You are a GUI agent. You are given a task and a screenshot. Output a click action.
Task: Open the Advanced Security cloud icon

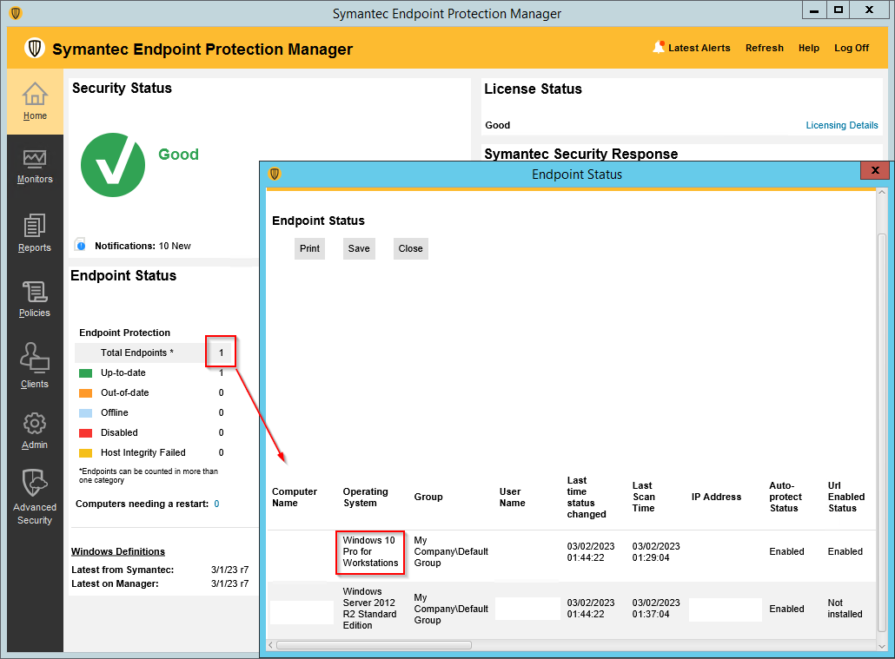coord(35,484)
